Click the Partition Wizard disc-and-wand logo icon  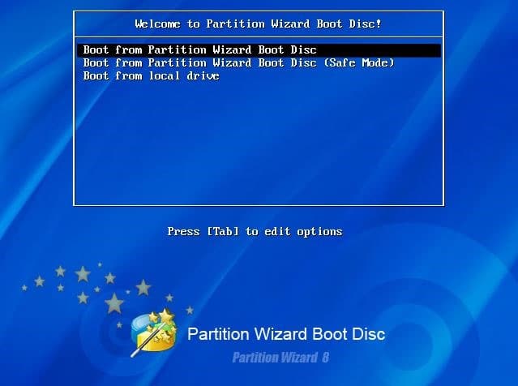[x=153, y=332]
